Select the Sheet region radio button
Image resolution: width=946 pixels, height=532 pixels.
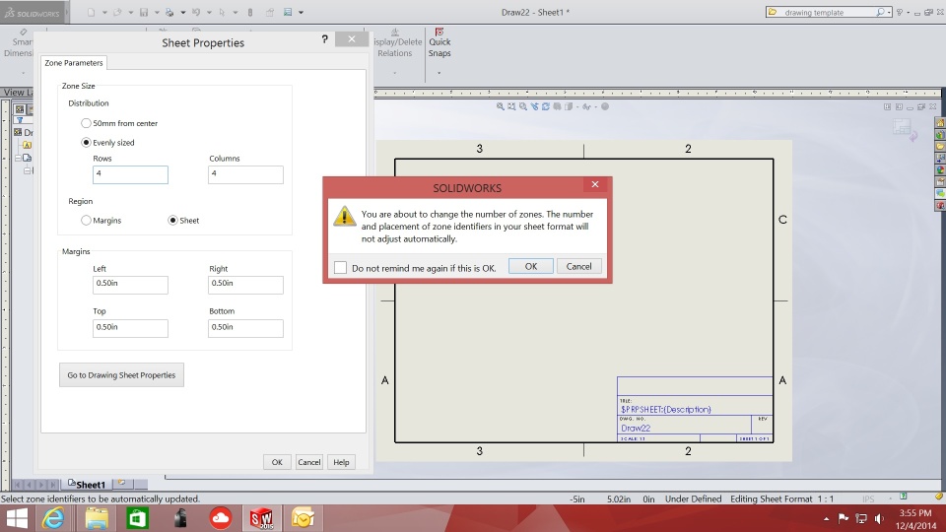coord(172,220)
